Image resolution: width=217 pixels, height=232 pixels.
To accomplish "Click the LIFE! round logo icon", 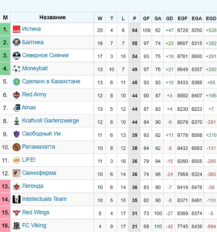I will pyautogui.click(x=16, y=160).
